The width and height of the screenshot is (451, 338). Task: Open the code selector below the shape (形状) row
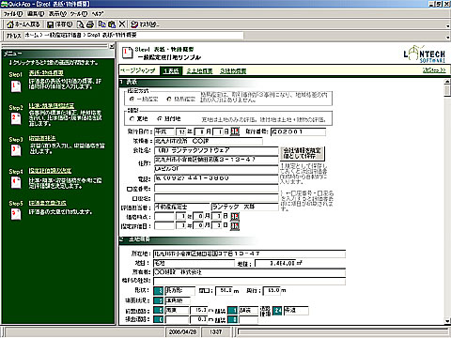[159, 300]
